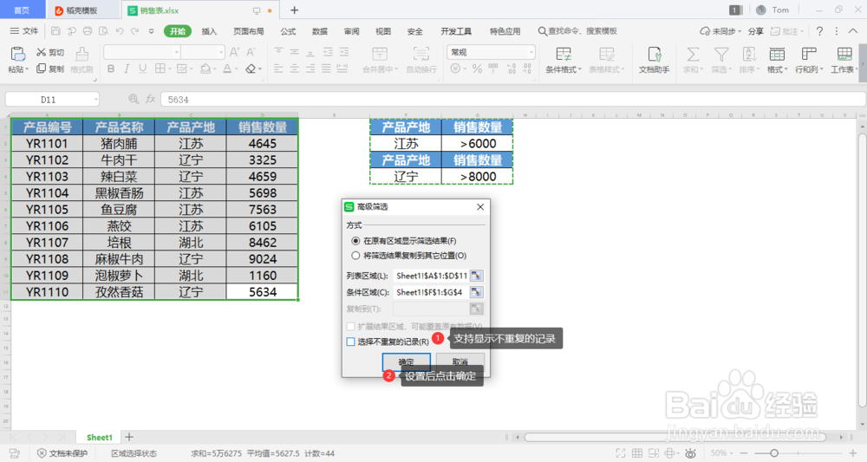Image resolution: width=867 pixels, height=462 pixels.
Task: Switch to the 视图 tab
Action: coord(382,31)
